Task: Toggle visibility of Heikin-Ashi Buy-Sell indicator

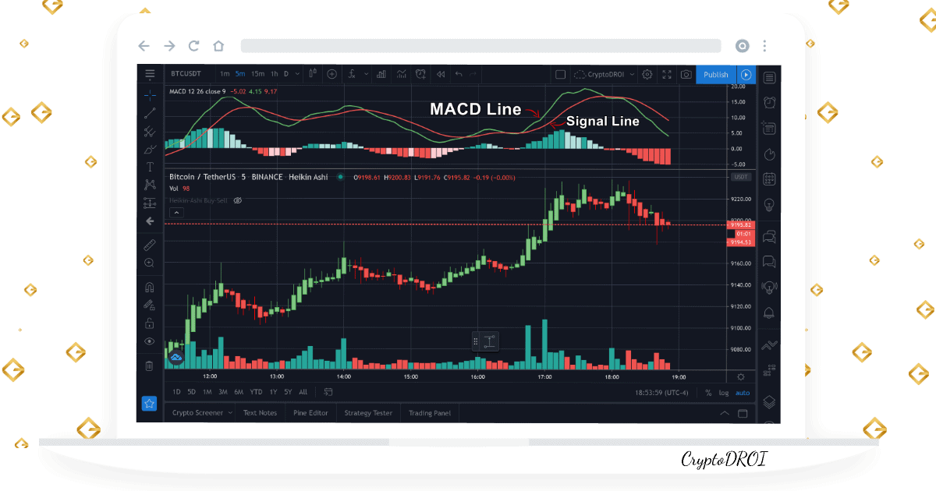Action: (238, 200)
